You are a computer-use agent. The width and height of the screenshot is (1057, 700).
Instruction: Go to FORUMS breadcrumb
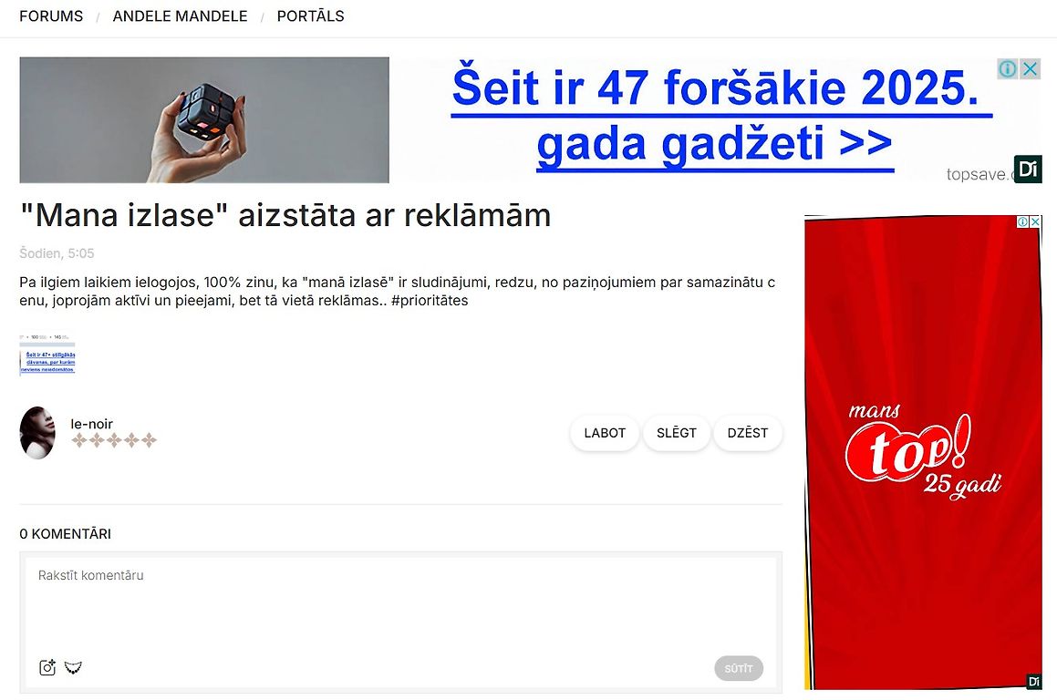tap(51, 16)
